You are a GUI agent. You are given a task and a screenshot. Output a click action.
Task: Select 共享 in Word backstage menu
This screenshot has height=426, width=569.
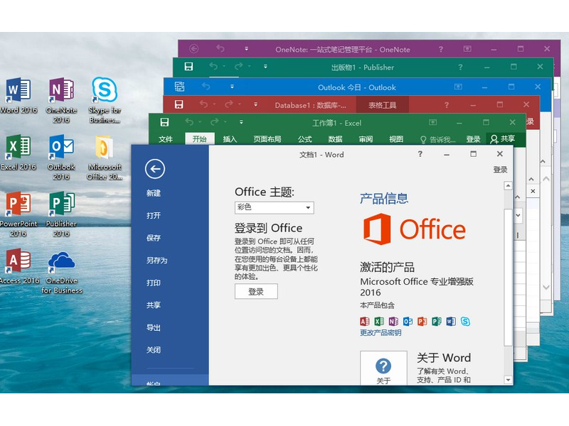coord(154,305)
